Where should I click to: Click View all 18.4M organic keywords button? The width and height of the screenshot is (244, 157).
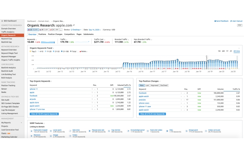(44, 114)
